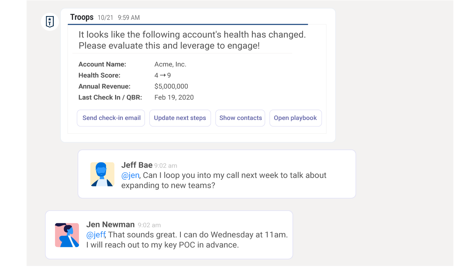
Task: Click Jen Newman's profile avatar
Action: 67,235
